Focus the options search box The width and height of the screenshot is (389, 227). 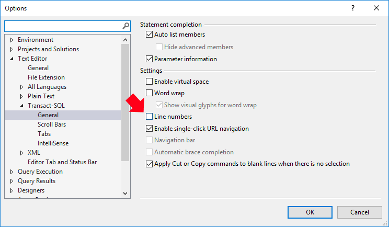tap(67, 26)
